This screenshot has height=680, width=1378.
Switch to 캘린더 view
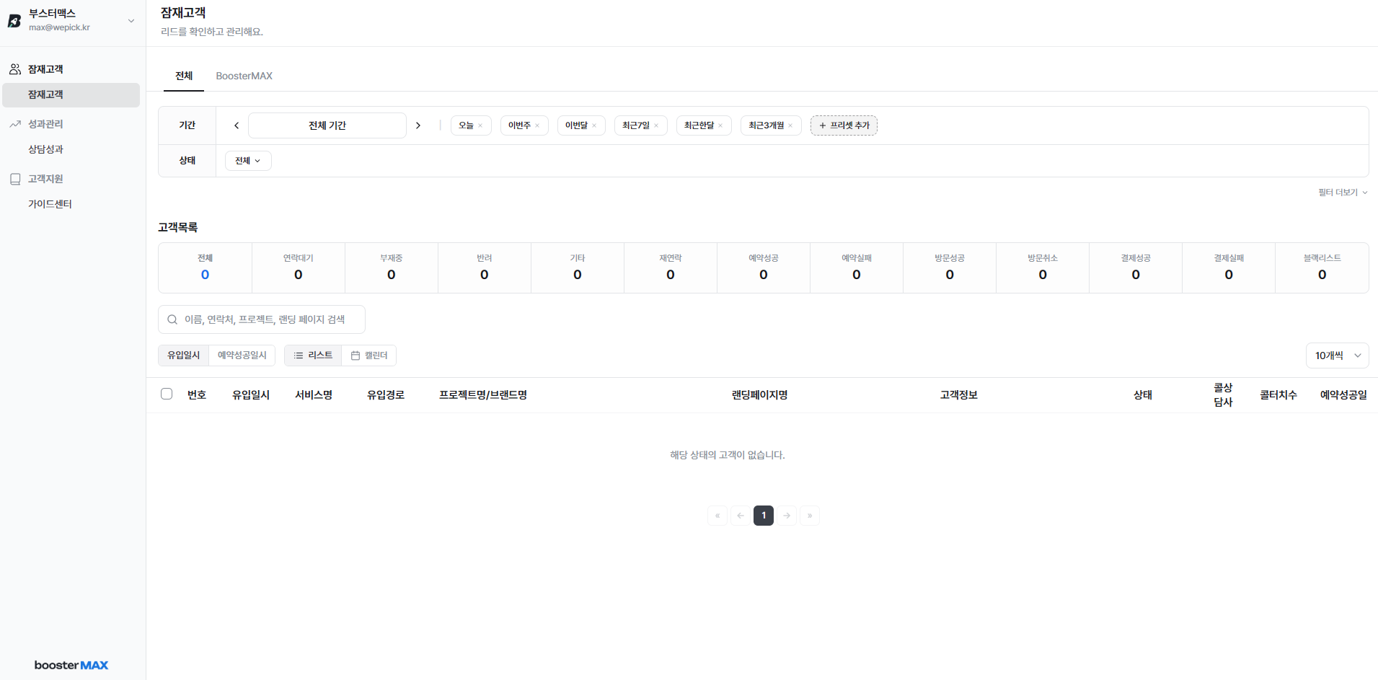[369, 356]
